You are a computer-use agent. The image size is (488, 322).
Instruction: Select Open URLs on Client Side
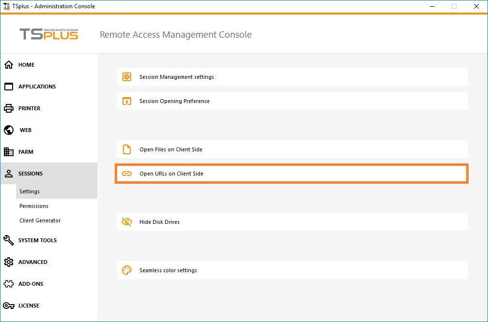(171, 174)
